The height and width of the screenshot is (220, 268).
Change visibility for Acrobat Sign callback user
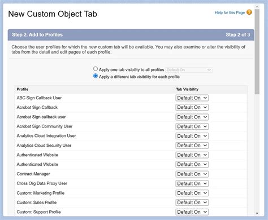pos(192,117)
